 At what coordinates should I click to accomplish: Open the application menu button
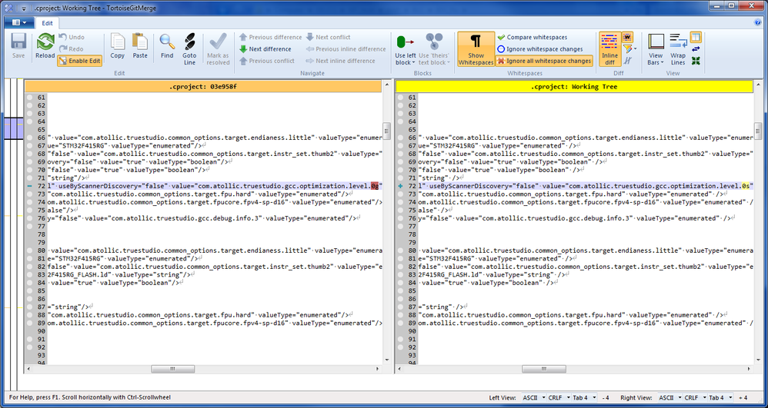click(x=19, y=22)
